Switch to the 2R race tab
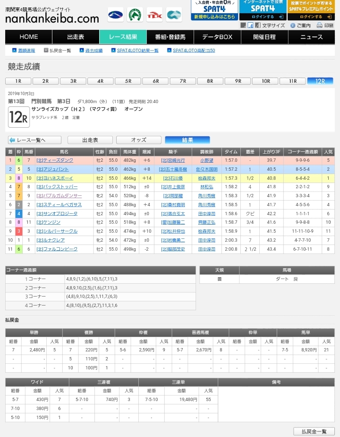 coord(46,81)
